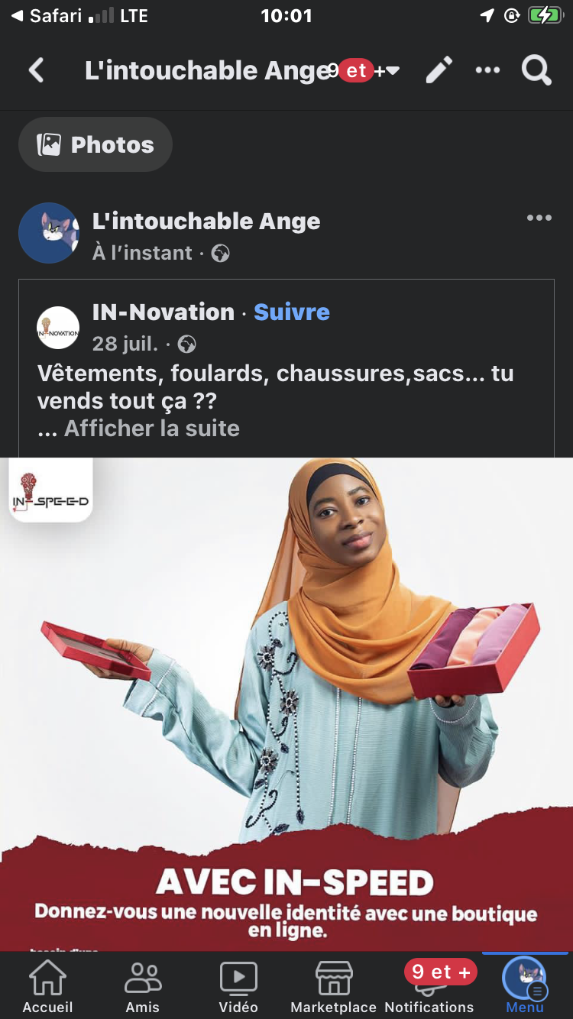Open the pencil edit profile icon
573x1019 pixels.
pos(439,70)
